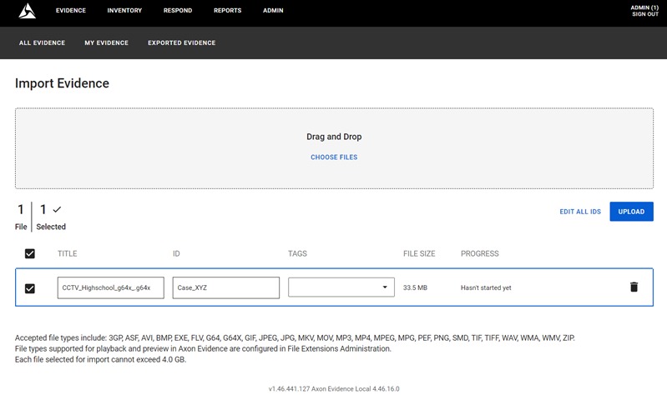Click the Tags column header

pyautogui.click(x=297, y=253)
